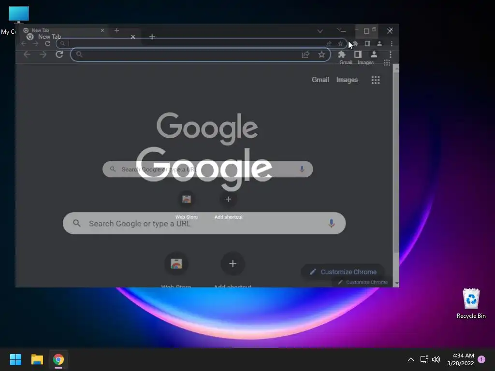Click the reload icon in the larger Chrome toolbar
495x371 pixels.
pyautogui.click(x=59, y=54)
